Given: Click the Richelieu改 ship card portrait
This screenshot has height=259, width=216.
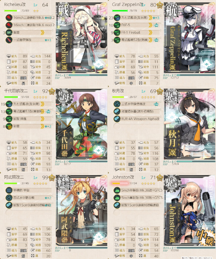Looking at the screenshot, I should pos(82,38).
